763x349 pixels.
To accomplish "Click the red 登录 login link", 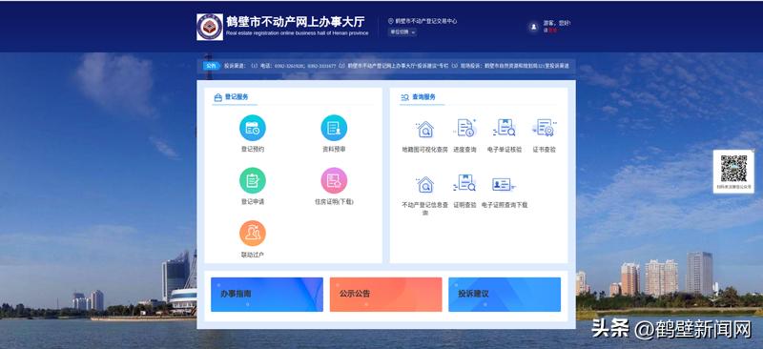I will coord(553,31).
